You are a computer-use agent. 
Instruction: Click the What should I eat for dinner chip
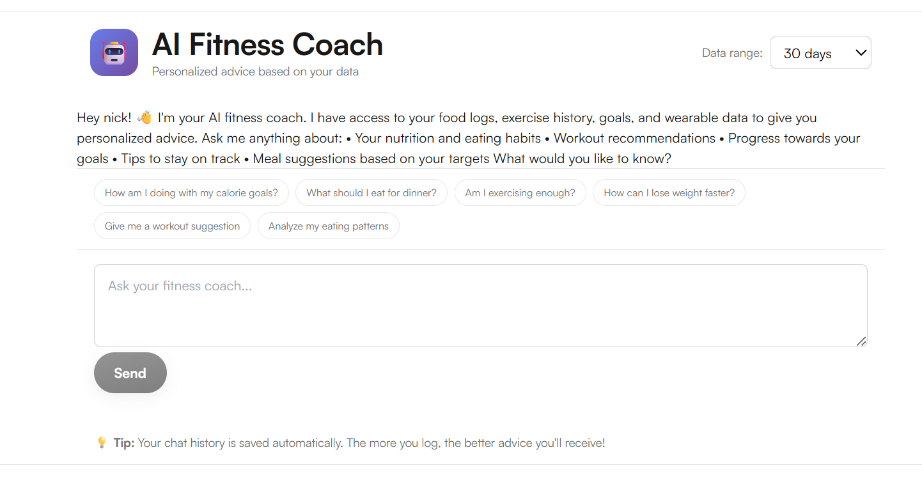coord(371,192)
